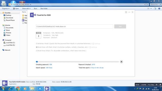
Task: Open Brute Force with Mask settings gear
Action: tap(90, 47)
